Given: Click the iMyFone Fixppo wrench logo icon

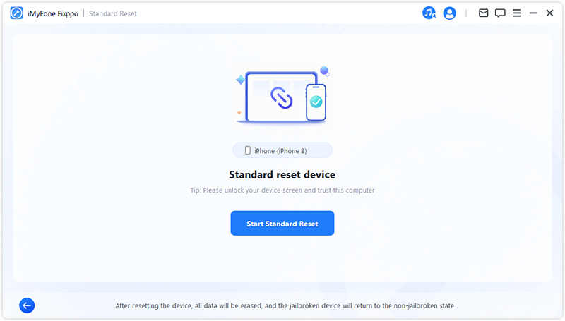Looking at the screenshot, I should point(16,13).
